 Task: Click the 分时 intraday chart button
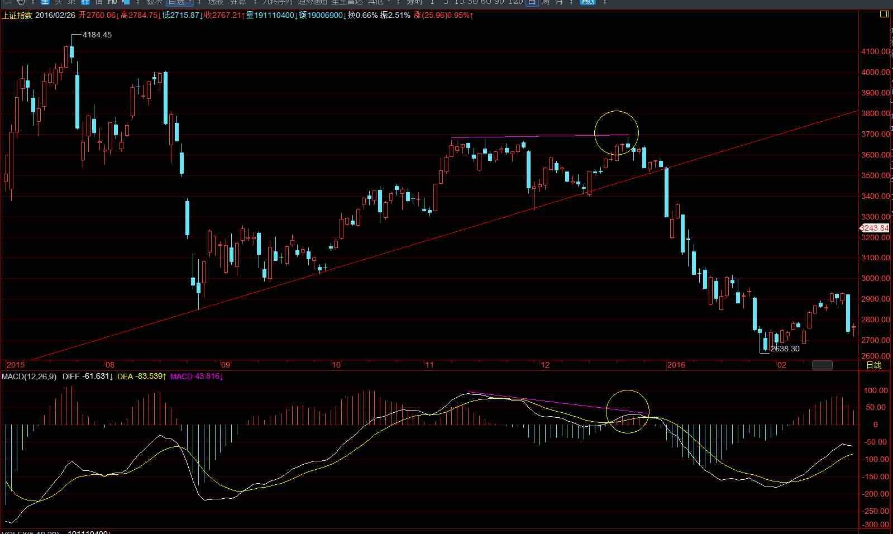(414, 2)
